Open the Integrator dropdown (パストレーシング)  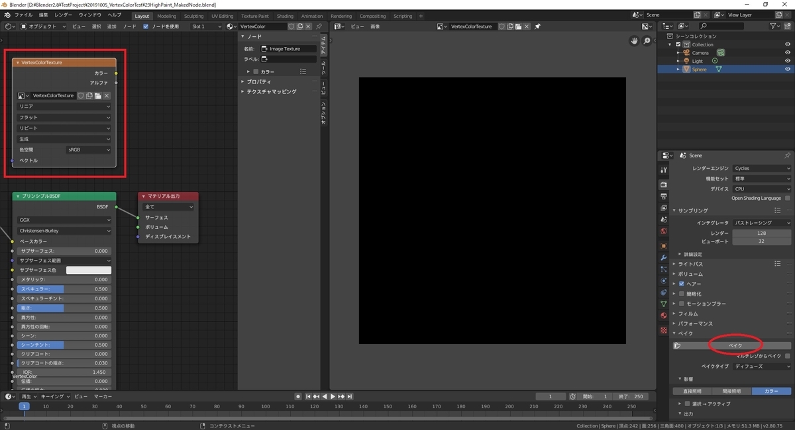pyautogui.click(x=762, y=223)
